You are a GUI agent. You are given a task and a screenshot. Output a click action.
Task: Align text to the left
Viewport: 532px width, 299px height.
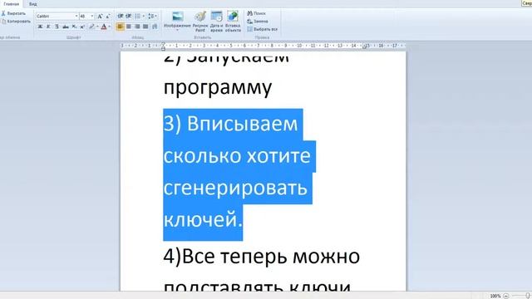click(x=120, y=27)
